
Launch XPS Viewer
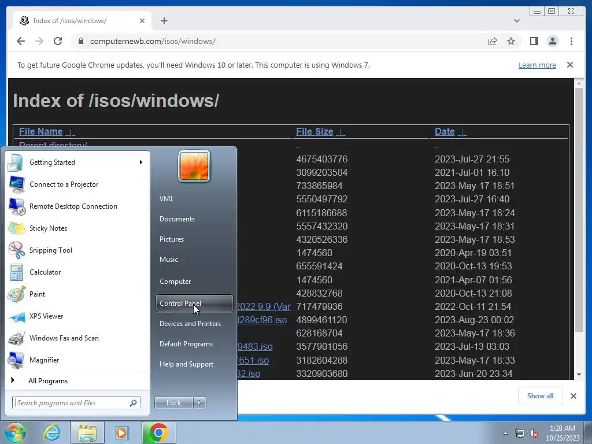point(78,316)
